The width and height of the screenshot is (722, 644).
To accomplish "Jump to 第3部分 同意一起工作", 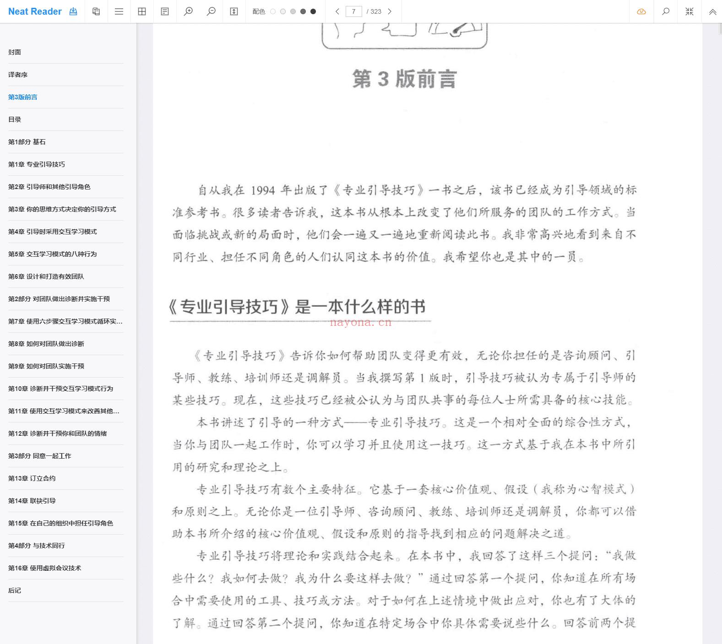I will click(x=66, y=456).
